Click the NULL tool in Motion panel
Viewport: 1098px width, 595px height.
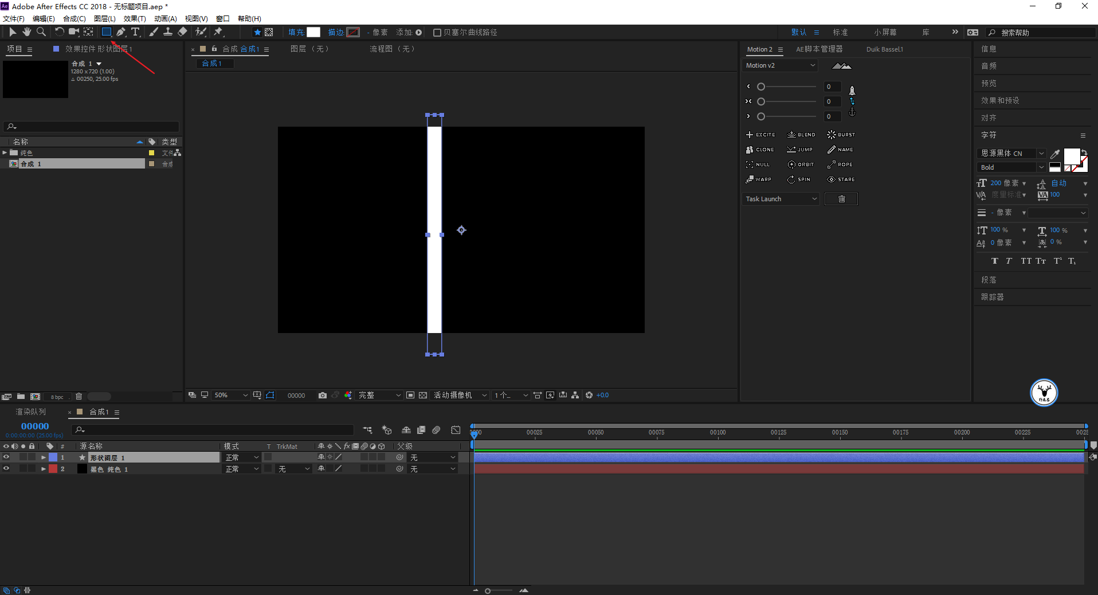coord(758,165)
